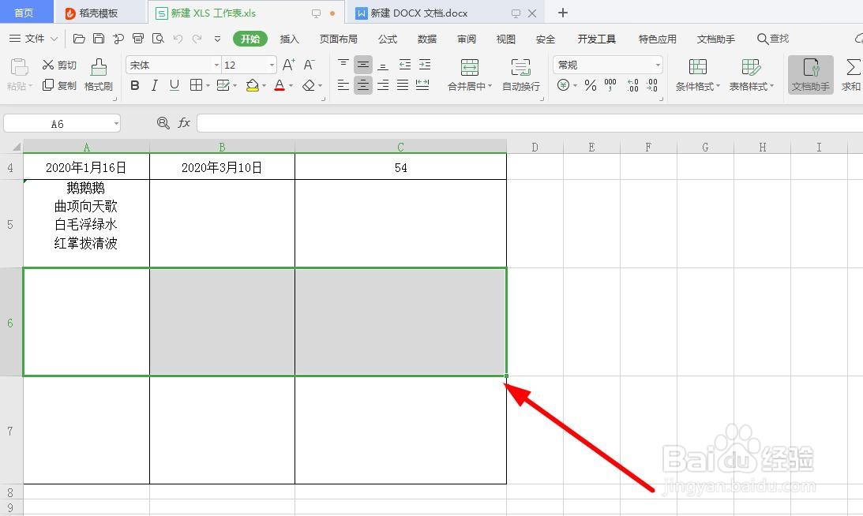
Task: Expand quick access toolbar options arrow
Action: pyautogui.click(x=217, y=39)
